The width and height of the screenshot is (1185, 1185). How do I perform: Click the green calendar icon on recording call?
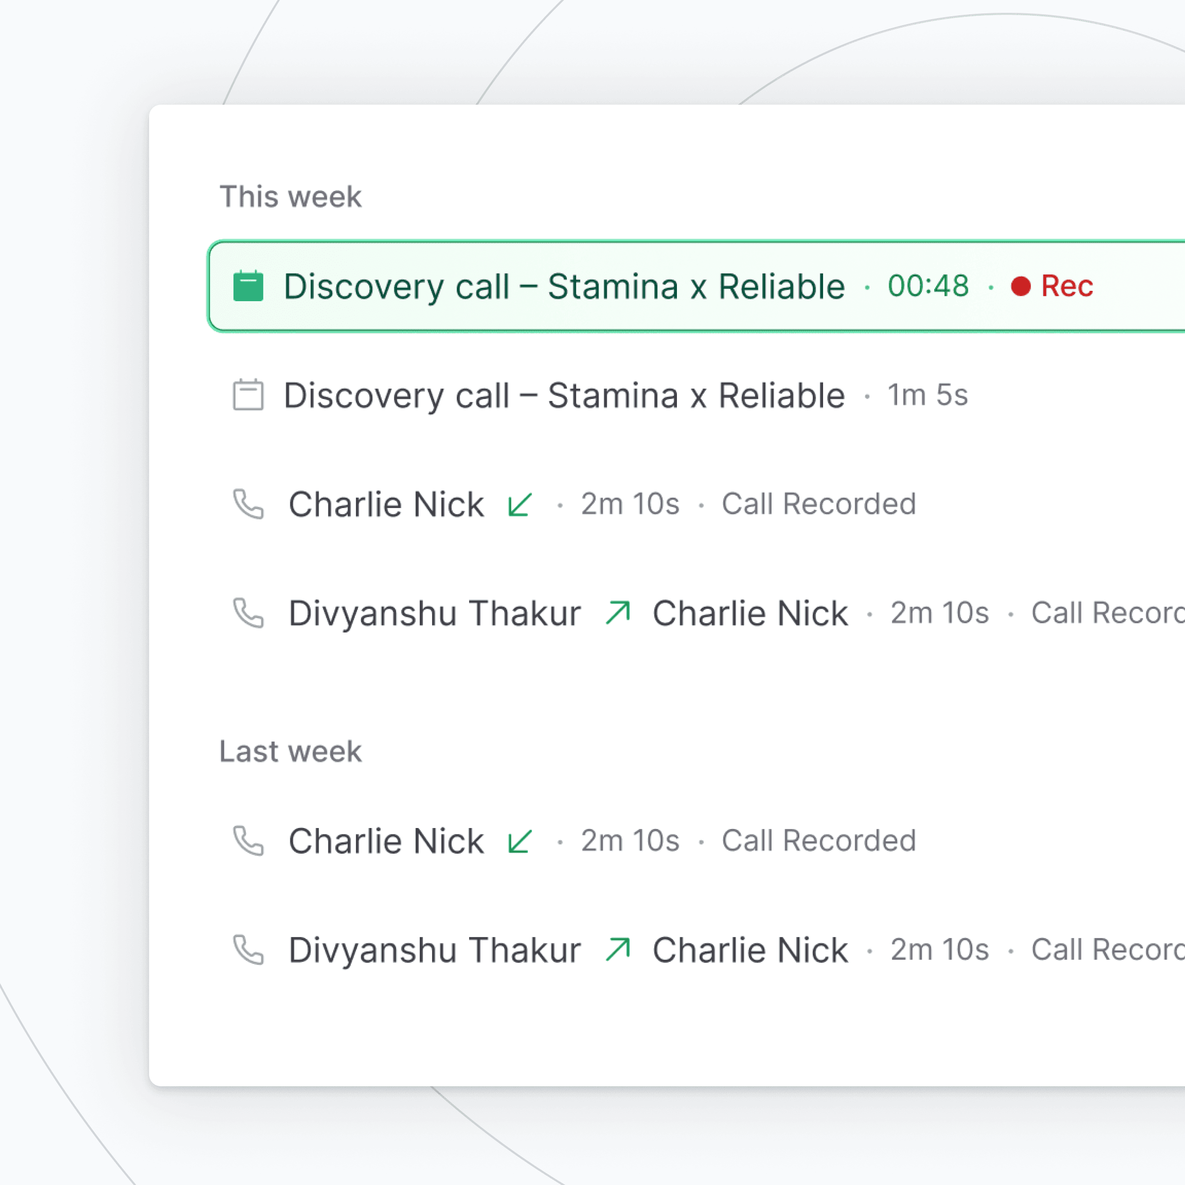click(248, 286)
